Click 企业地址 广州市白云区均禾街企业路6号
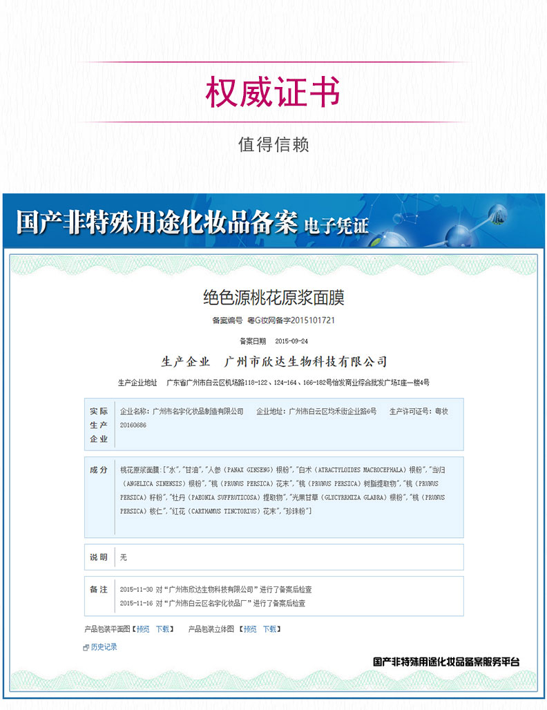Screen dimensions: 547x710 click(x=316, y=411)
